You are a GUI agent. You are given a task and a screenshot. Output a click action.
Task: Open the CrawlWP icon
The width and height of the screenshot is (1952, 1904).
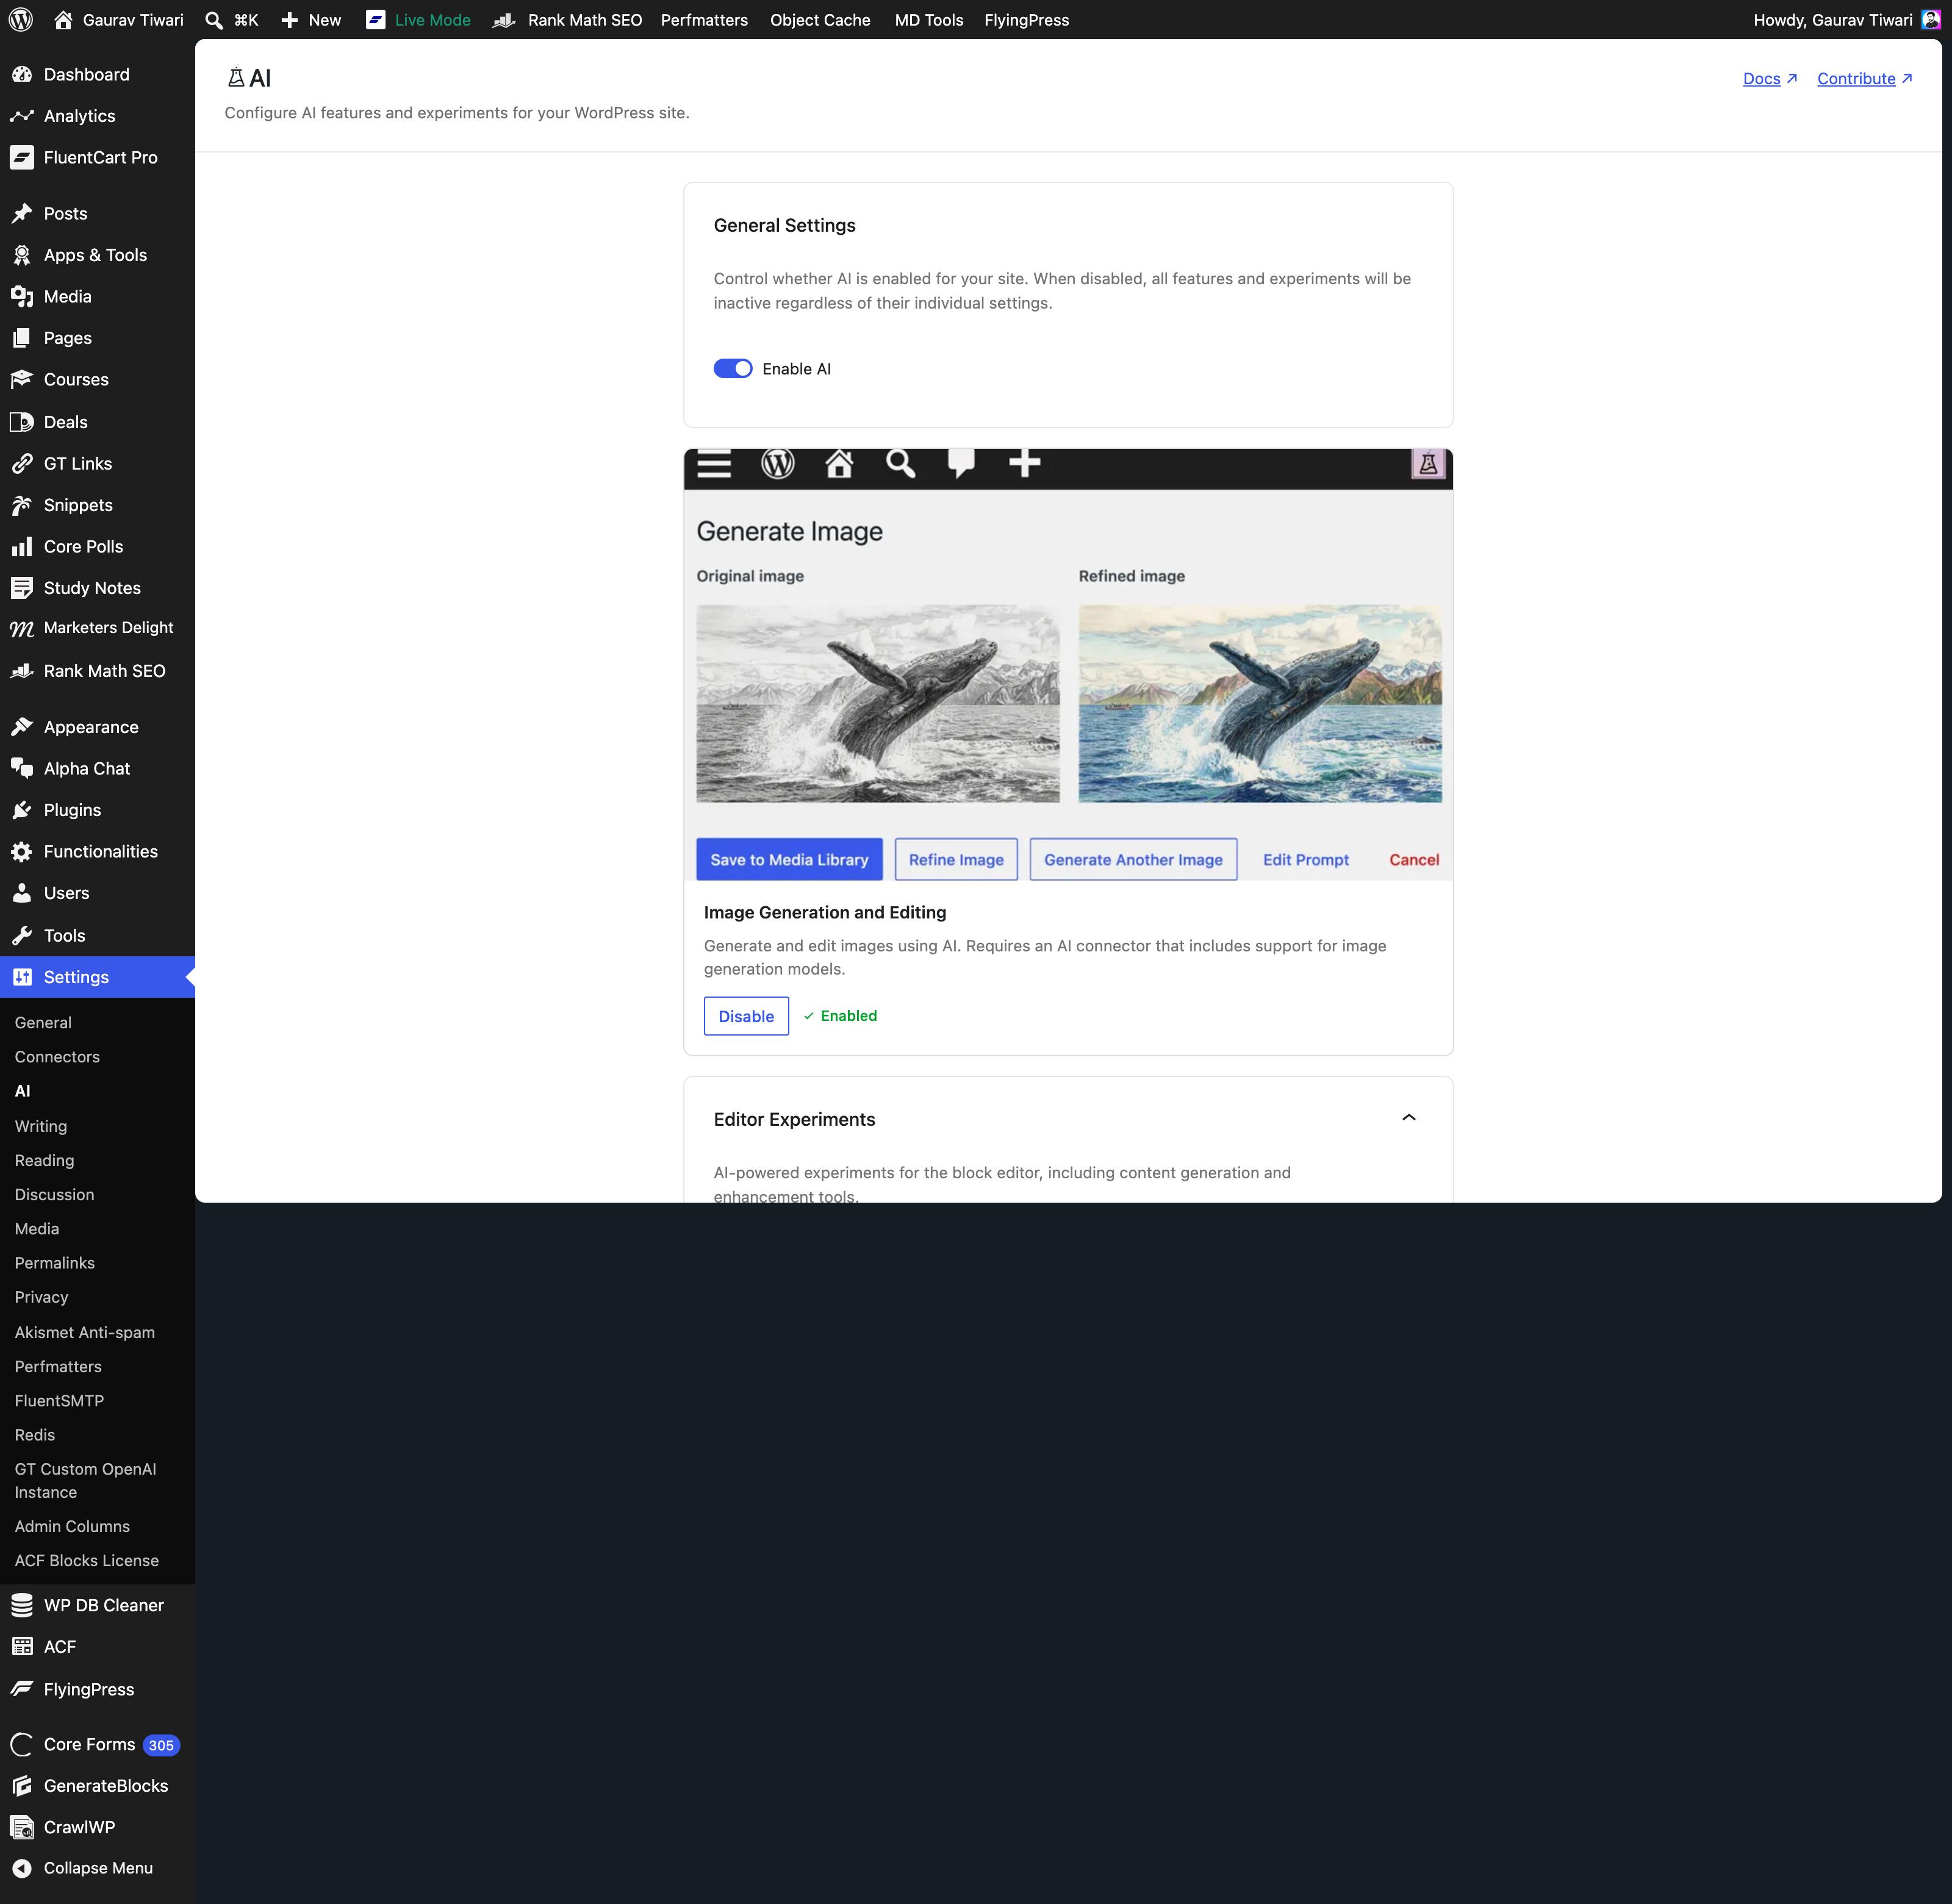[22, 1827]
